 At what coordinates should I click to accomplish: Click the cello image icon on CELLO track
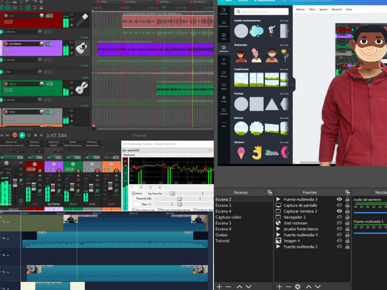coord(82,88)
